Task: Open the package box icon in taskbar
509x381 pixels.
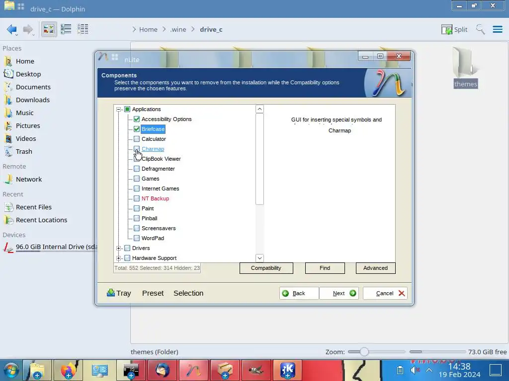Action: [x=224, y=370]
